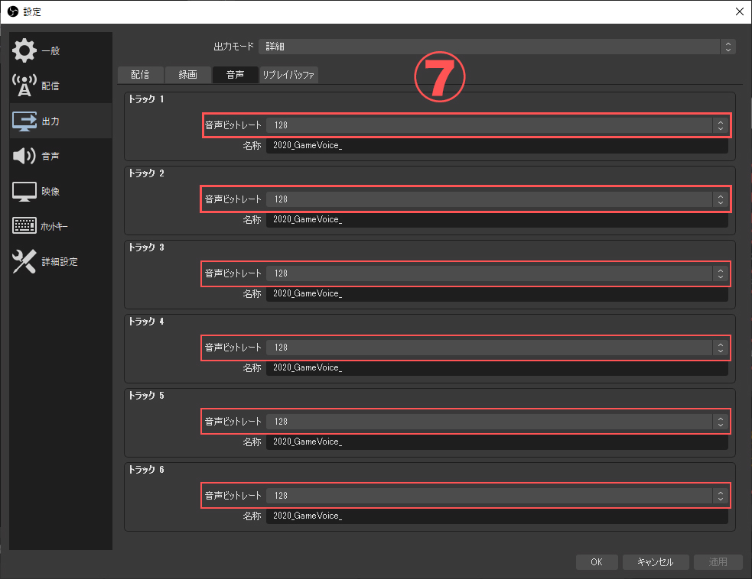Select the 出力 (Output) monitor icon in sidebar
Image resolution: width=752 pixels, height=579 pixels.
click(24, 121)
